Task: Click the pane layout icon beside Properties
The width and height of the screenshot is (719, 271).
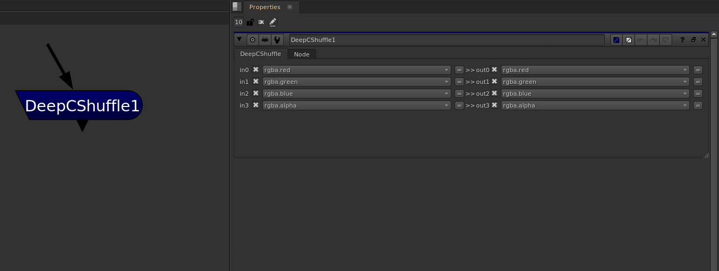Action: (x=237, y=6)
